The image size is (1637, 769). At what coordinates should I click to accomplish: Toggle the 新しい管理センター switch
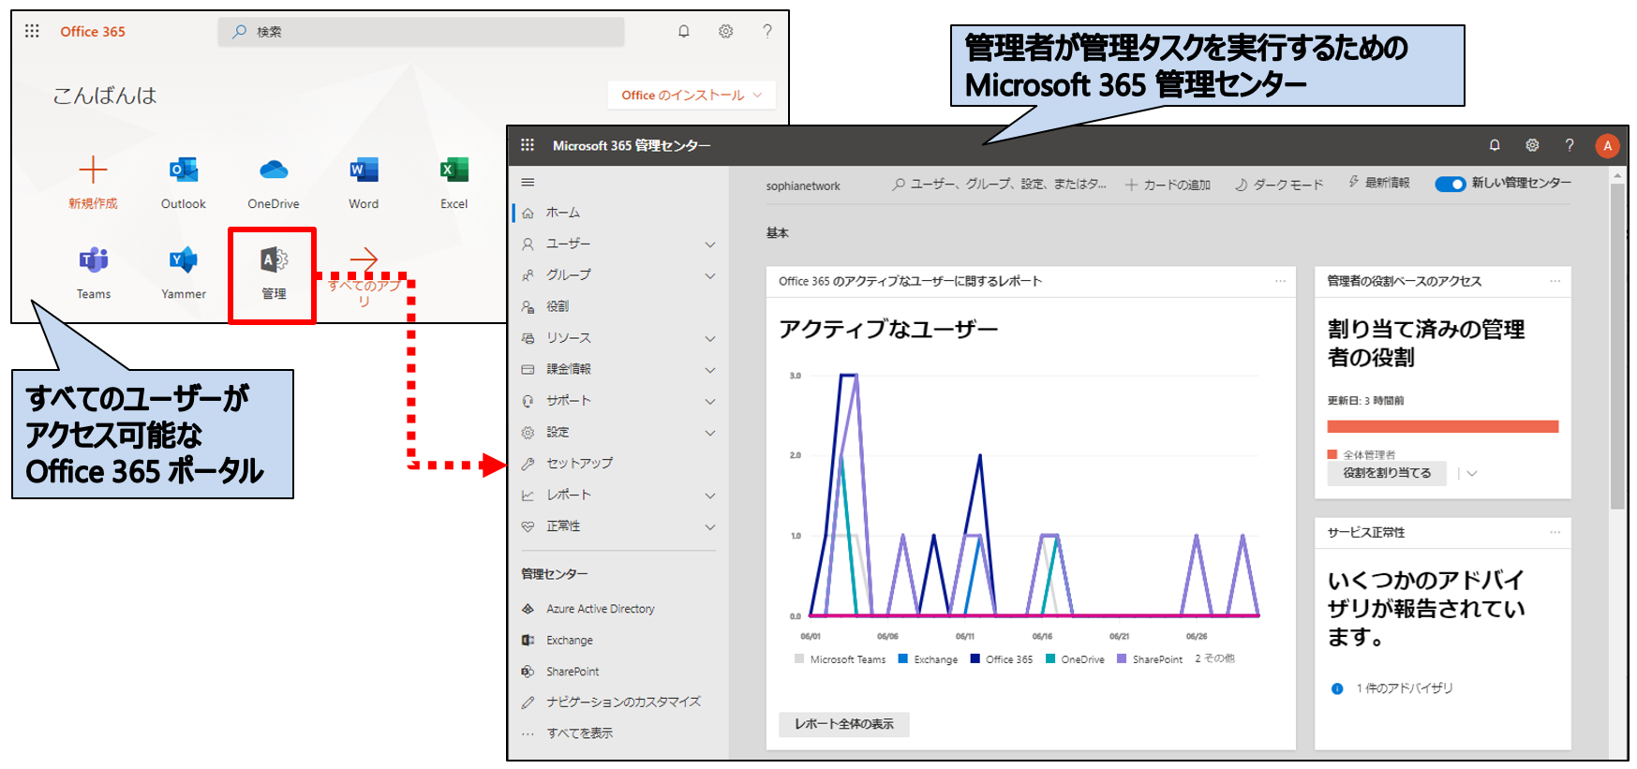pos(1450,184)
